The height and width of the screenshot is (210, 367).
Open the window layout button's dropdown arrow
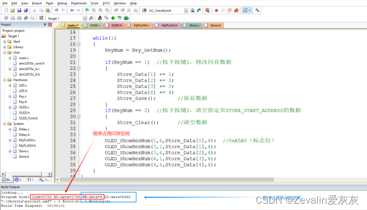click(x=250, y=10)
